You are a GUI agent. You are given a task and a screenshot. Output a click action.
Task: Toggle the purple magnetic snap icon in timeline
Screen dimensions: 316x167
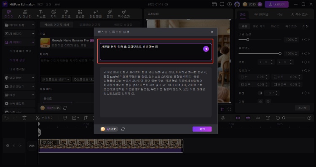248,118
